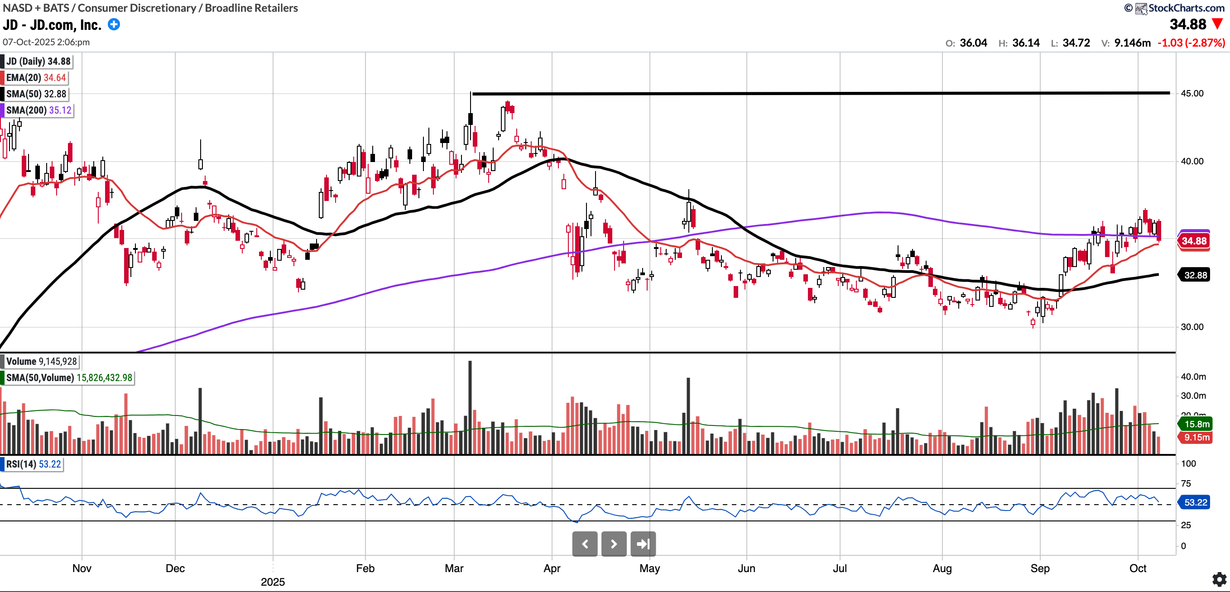Select the JD (Daily) legend label

38,62
